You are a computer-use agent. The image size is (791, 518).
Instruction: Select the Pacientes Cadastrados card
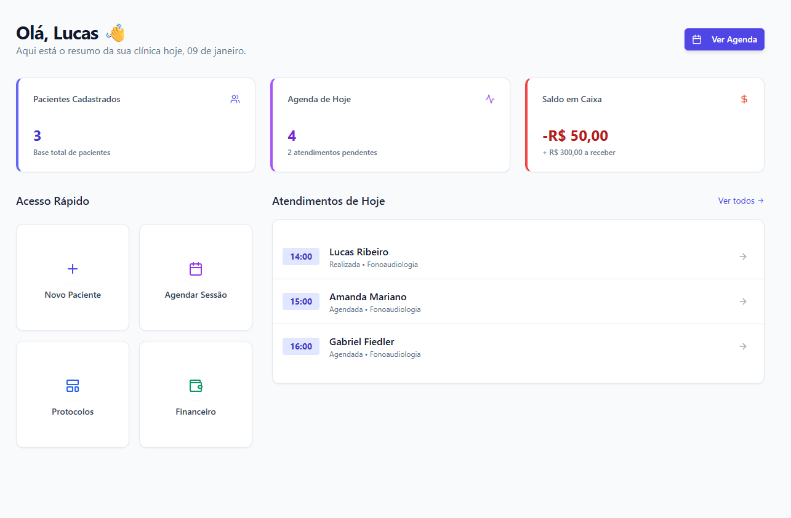click(135, 125)
